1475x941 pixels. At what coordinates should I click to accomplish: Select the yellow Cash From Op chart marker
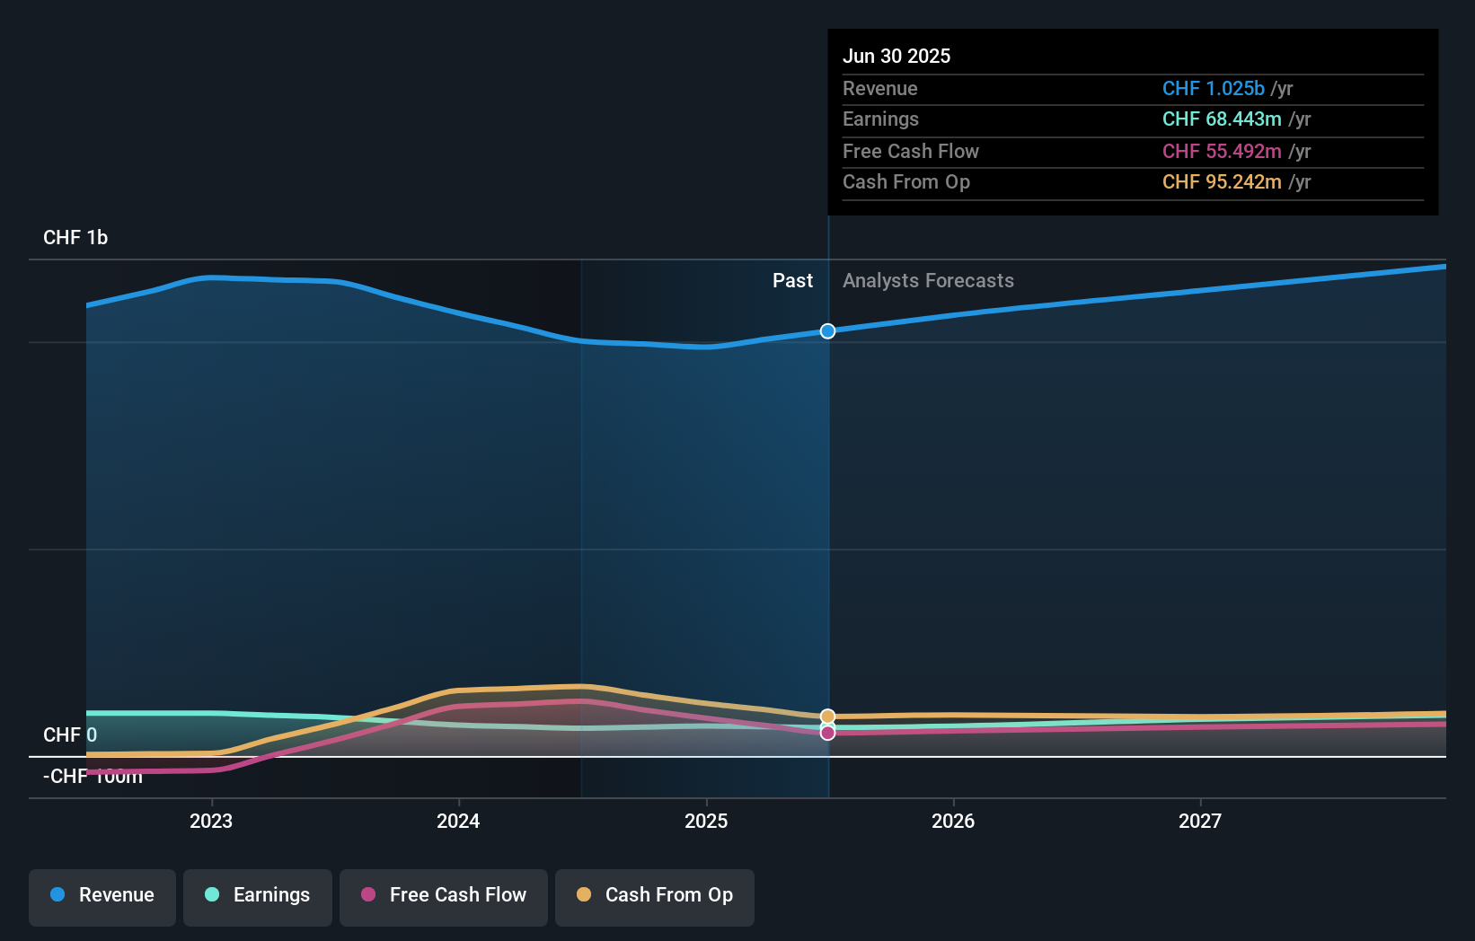click(826, 716)
